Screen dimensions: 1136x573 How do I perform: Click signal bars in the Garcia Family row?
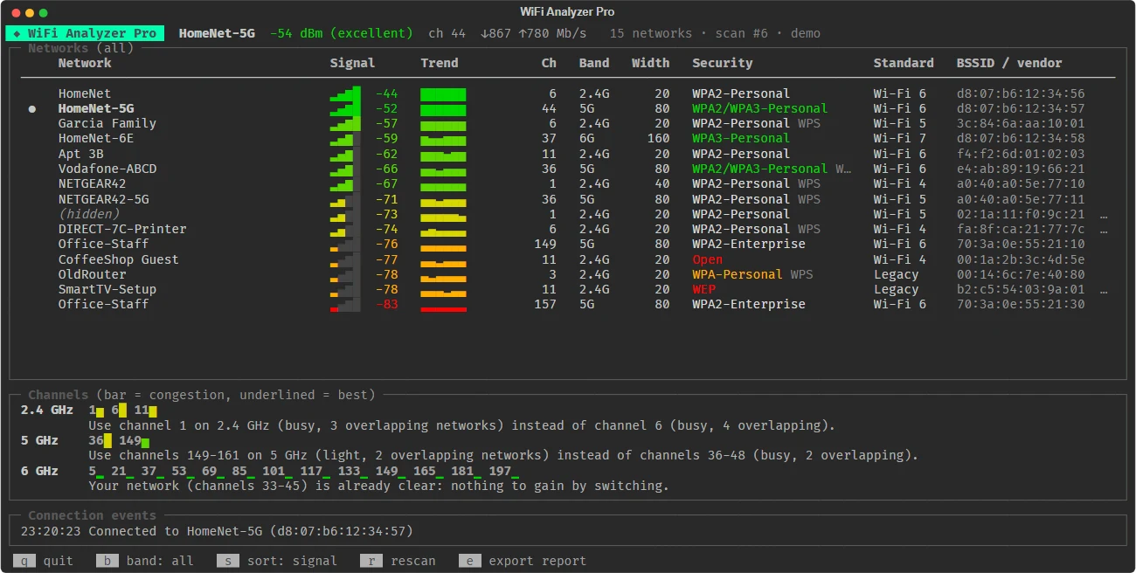tap(345, 124)
